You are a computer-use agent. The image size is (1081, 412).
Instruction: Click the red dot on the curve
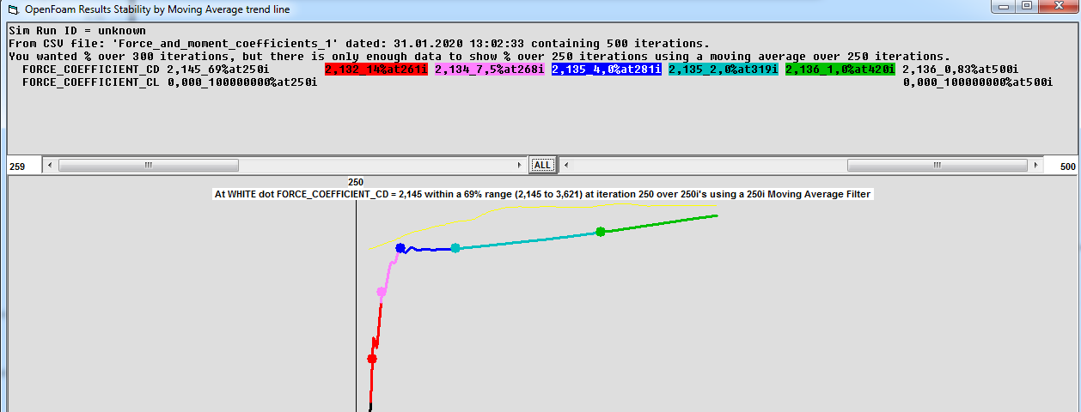(371, 359)
